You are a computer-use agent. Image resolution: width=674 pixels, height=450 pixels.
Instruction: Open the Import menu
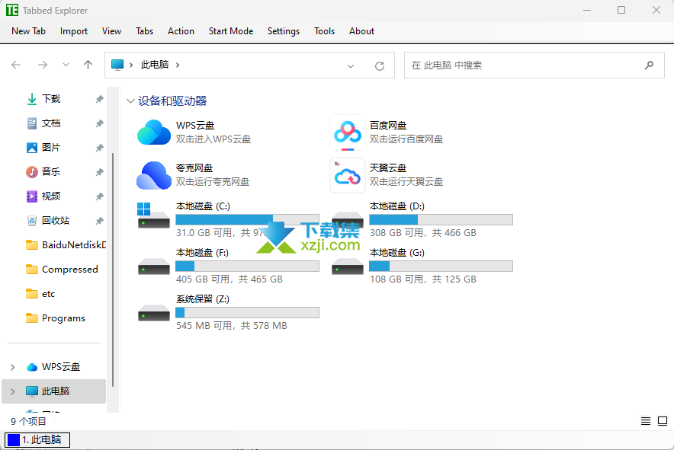[74, 31]
